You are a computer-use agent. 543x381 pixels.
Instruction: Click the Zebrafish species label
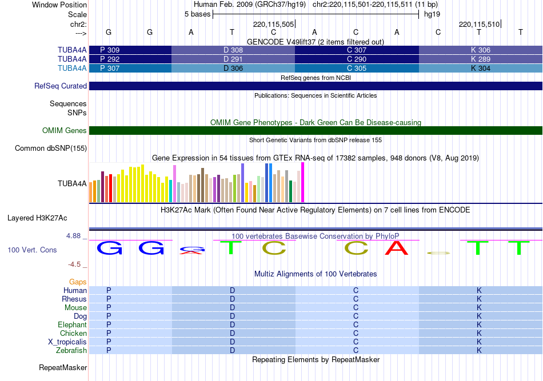[71, 351]
